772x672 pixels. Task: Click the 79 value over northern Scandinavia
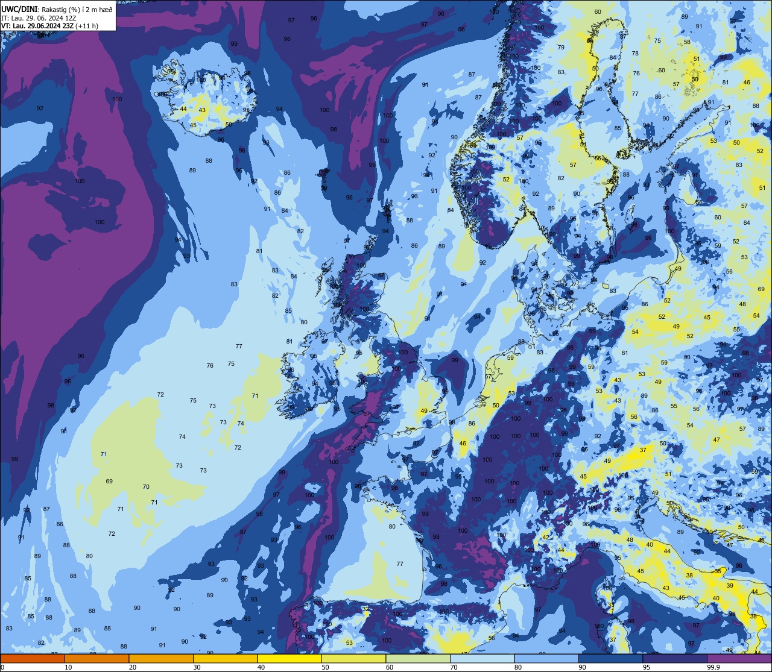[x=561, y=47]
